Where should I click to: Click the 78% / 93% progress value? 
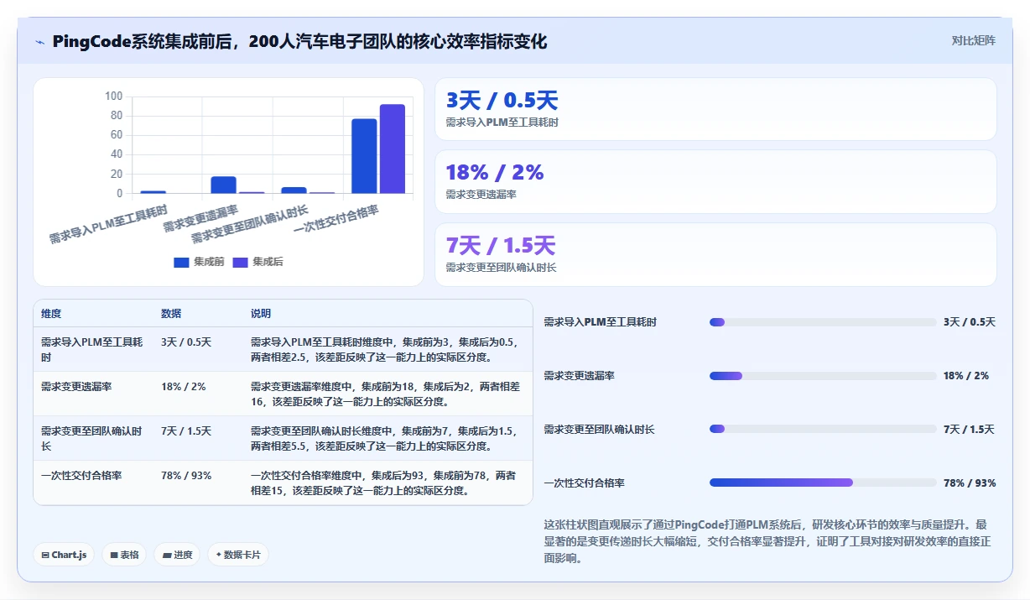tap(970, 483)
